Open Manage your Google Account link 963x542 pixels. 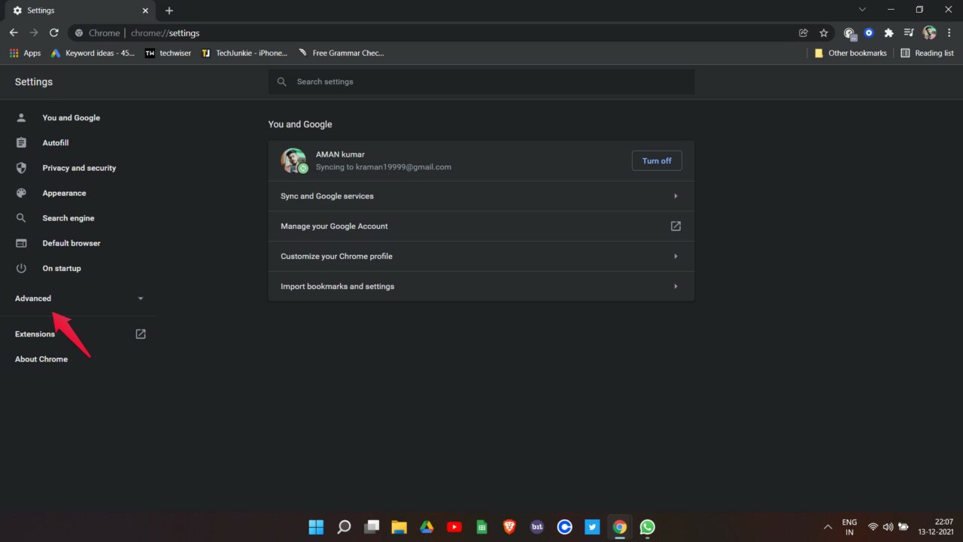click(481, 226)
